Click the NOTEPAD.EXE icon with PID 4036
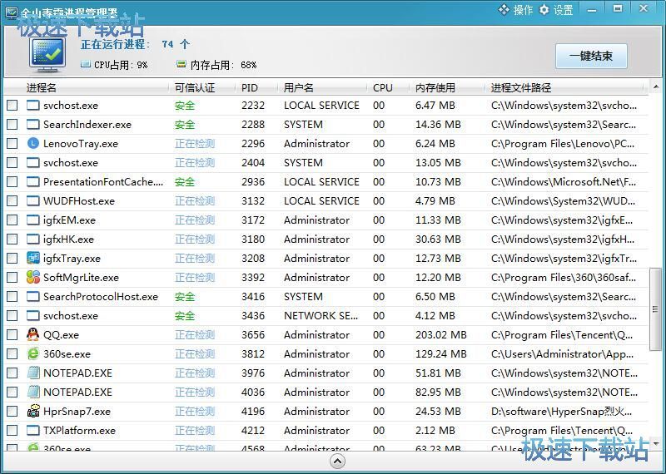Screen dimensions: 666x474 click(x=32, y=392)
